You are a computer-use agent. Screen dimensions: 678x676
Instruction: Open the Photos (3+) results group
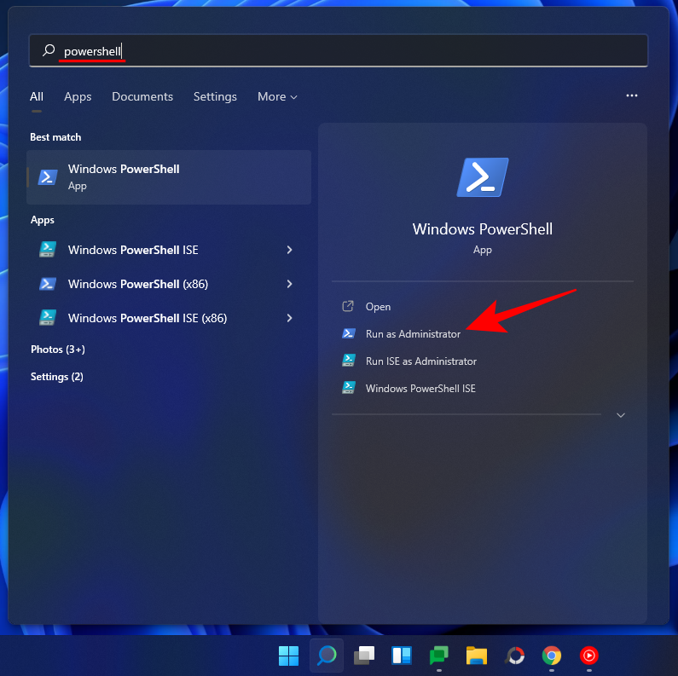(58, 350)
